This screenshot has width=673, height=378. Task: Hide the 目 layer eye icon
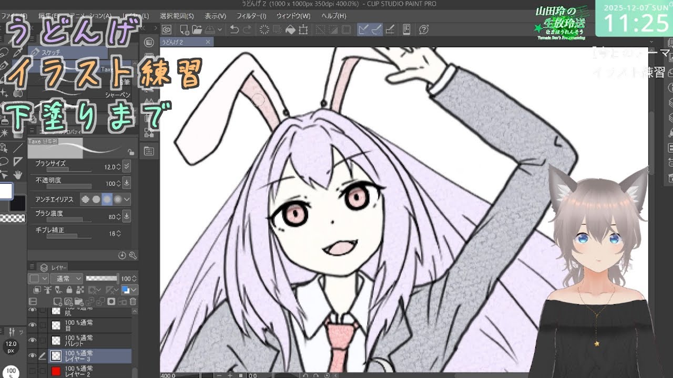[33, 325]
